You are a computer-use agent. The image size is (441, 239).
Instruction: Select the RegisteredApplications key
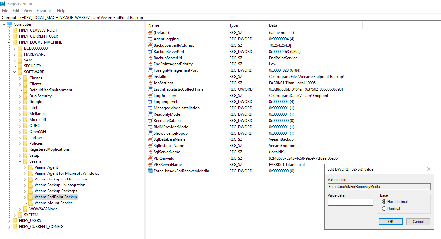[49, 149]
